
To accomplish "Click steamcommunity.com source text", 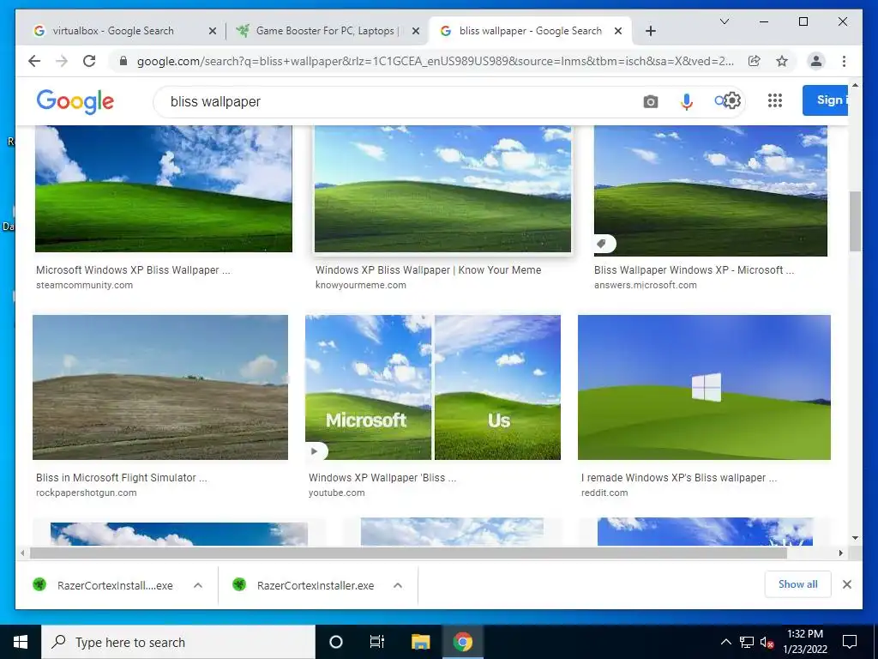I will pos(85,285).
